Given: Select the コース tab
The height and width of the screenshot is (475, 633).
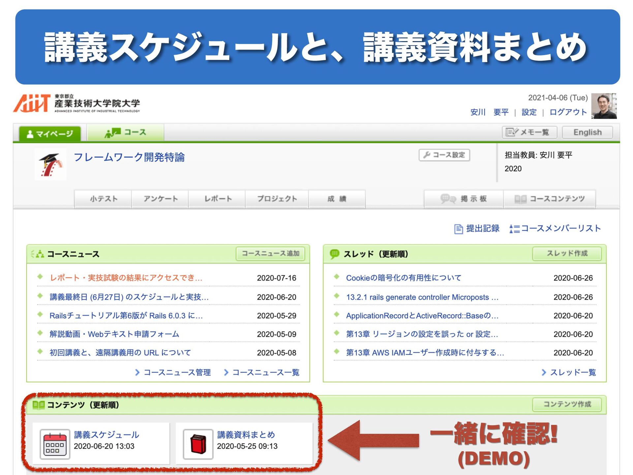Looking at the screenshot, I should (125, 133).
